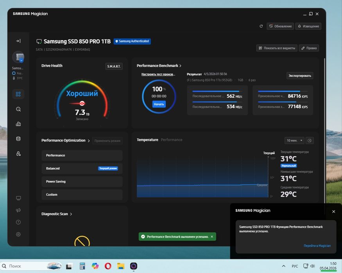Screen dimensions: 342x273
Task: Select the Performance mode option
Action: pos(82,155)
